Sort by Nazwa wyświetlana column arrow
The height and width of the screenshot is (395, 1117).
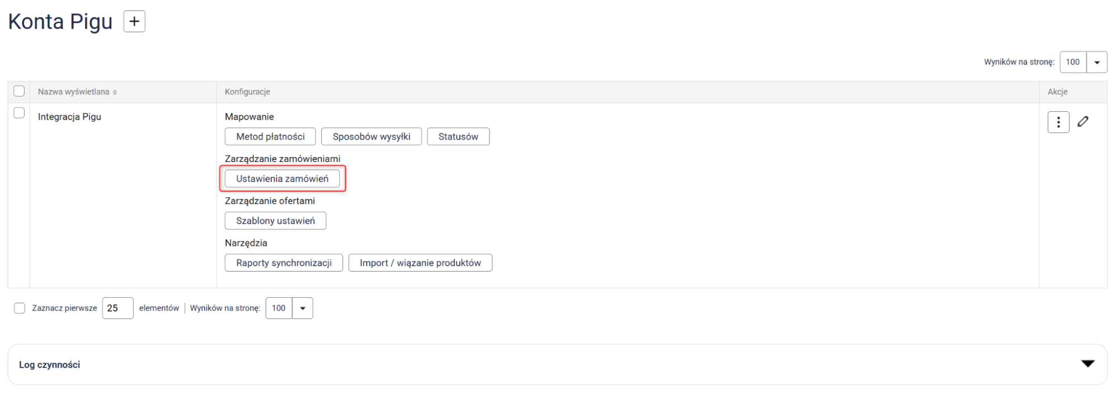tap(115, 92)
